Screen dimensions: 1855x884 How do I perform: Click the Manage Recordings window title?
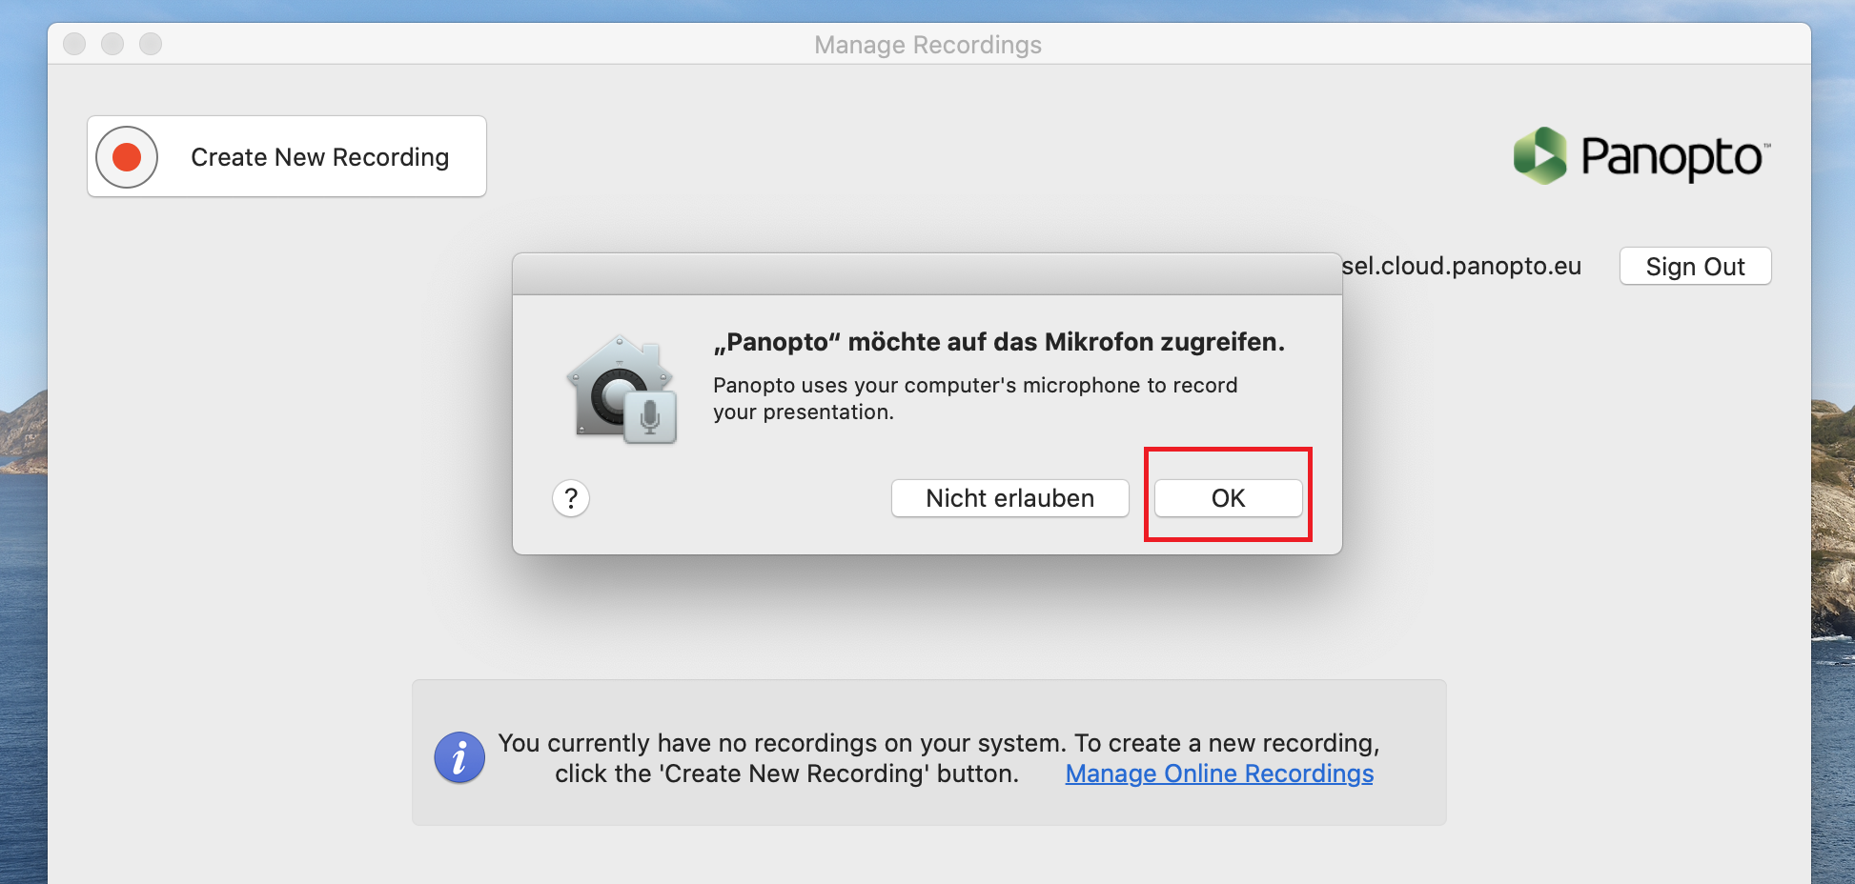click(x=927, y=45)
